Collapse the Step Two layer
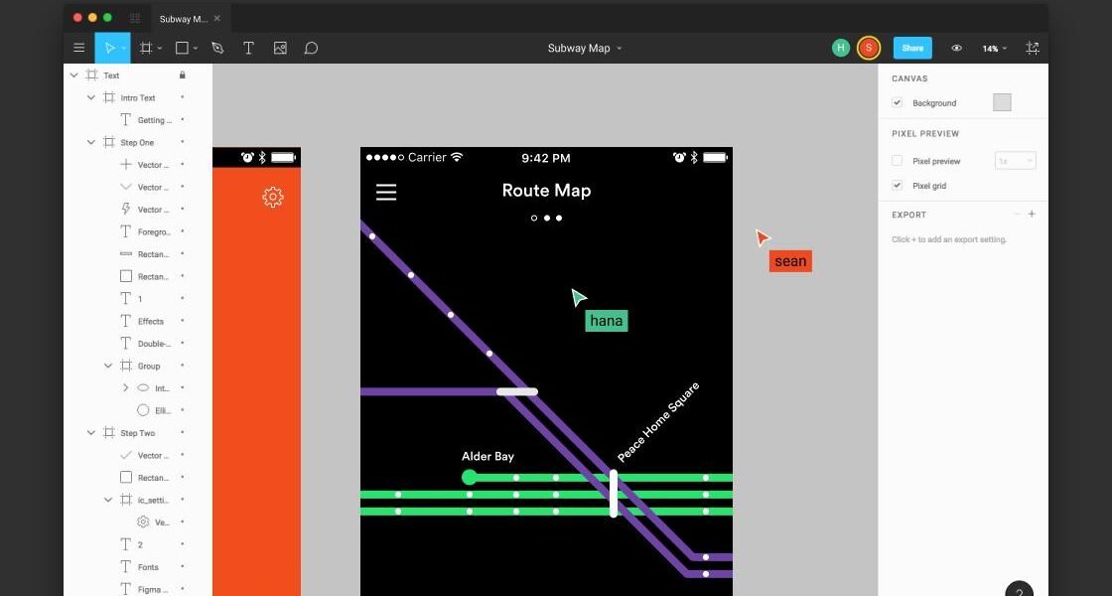Image resolution: width=1112 pixels, height=596 pixels. [x=90, y=433]
